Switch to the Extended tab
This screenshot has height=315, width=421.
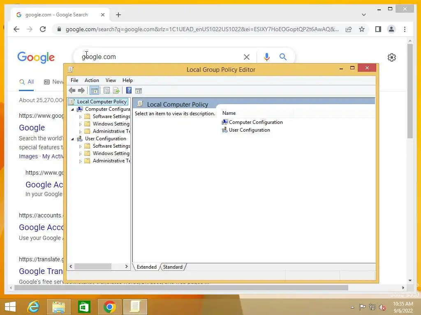(147, 267)
